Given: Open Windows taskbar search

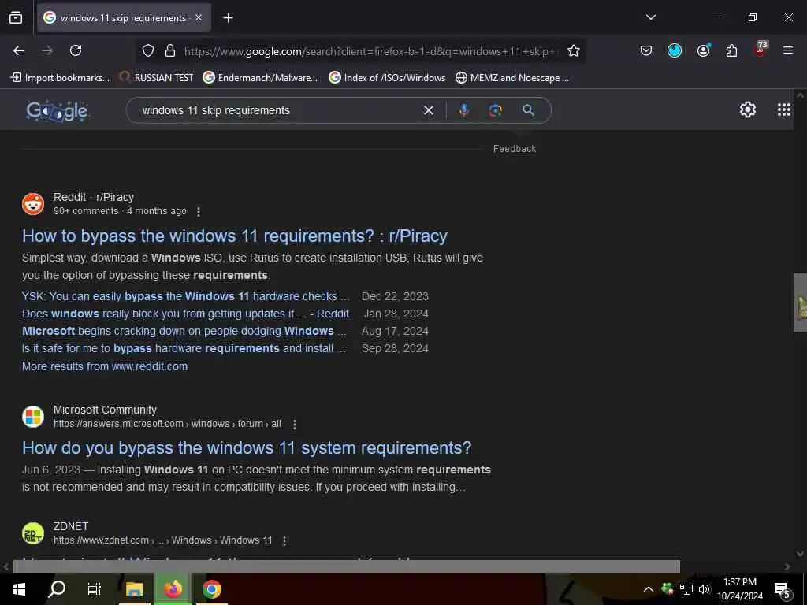Looking at the screenshot, I should click(x=57, y=589).
